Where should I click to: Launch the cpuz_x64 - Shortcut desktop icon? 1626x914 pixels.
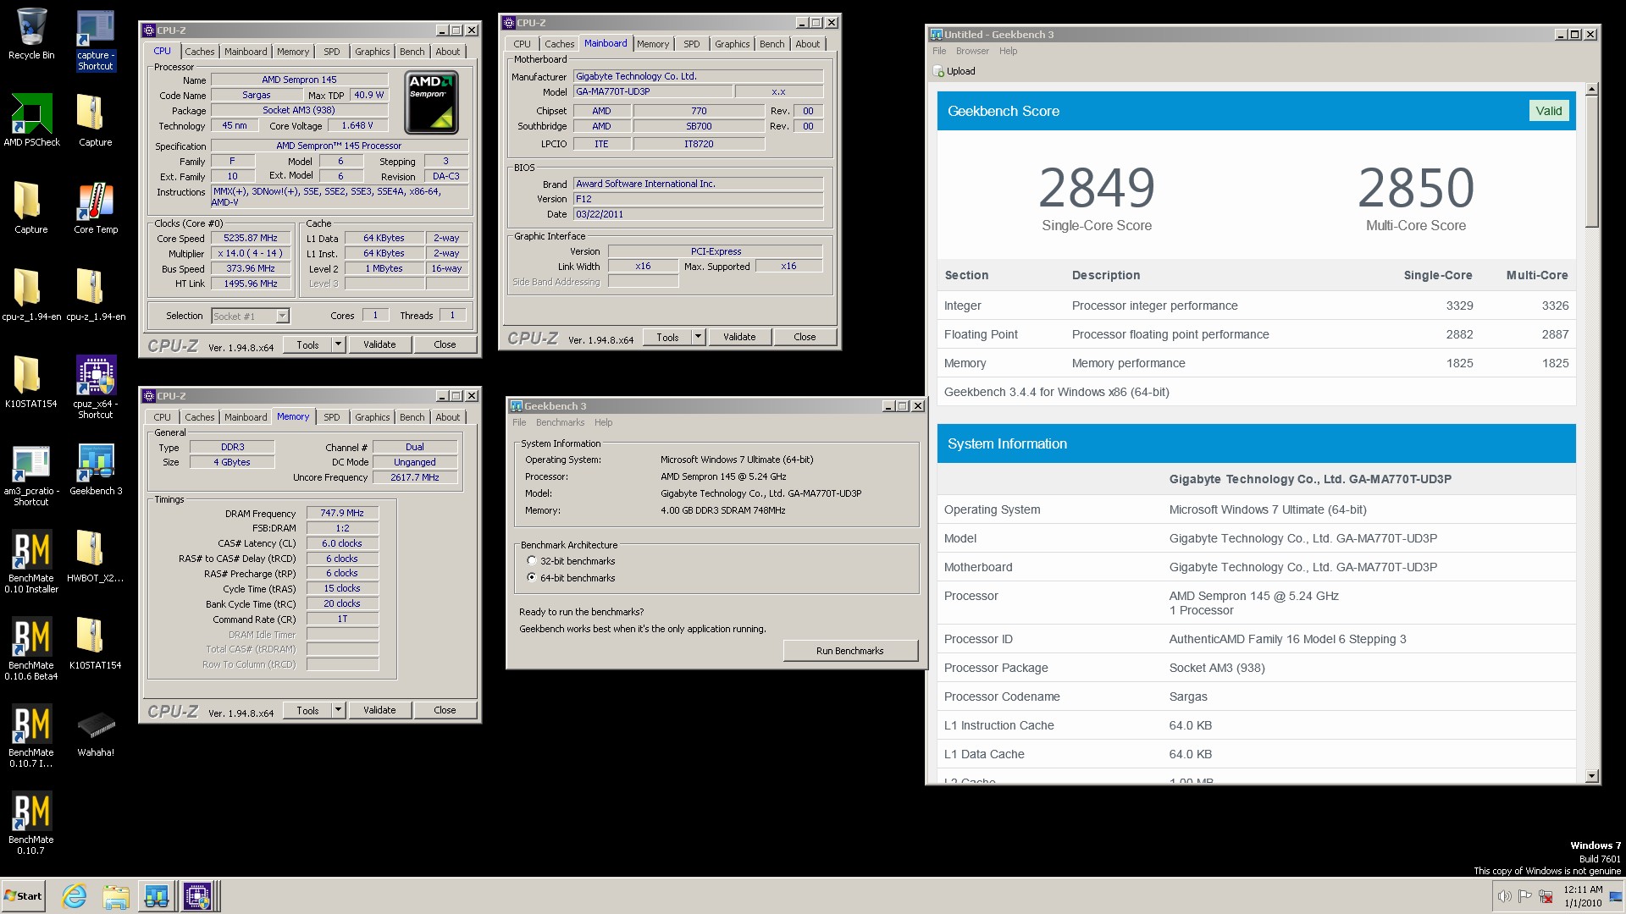coord(95,387)
